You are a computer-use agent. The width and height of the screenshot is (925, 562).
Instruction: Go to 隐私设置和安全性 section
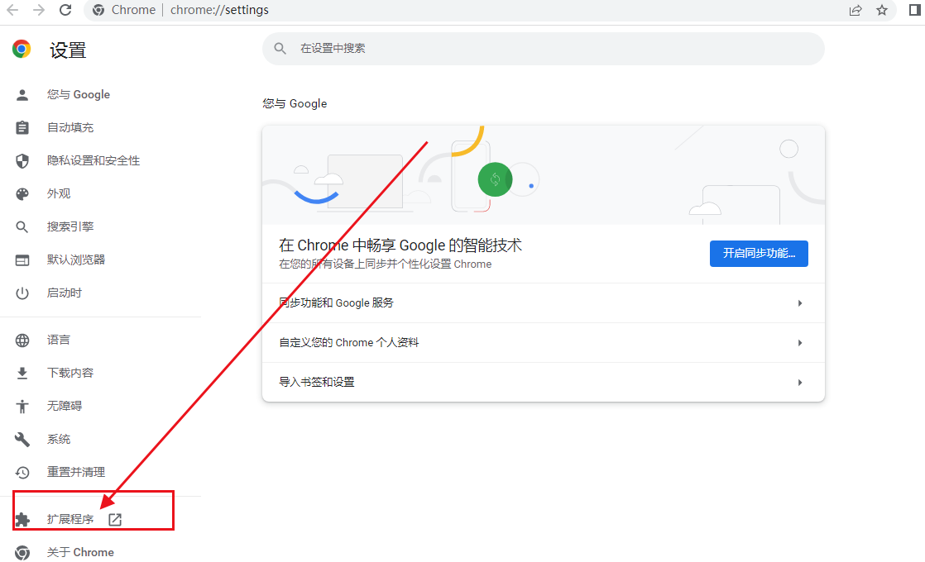pos(93,160)
